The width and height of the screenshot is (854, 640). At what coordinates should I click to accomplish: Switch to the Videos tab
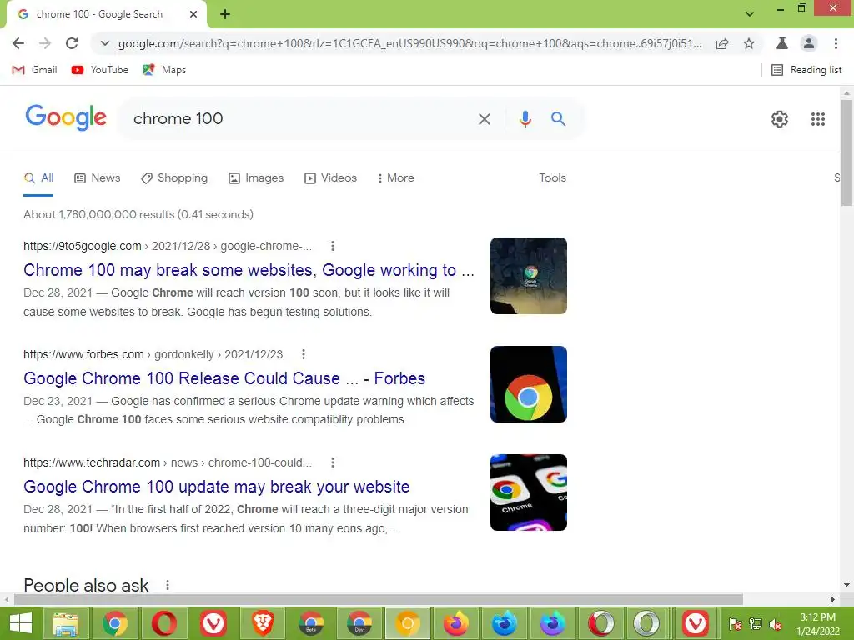point(330,178)
